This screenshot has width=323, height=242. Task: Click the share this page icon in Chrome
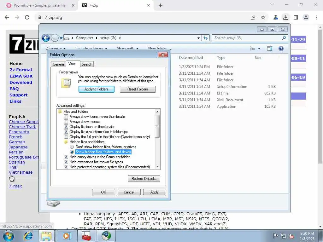tap(253, 18)
